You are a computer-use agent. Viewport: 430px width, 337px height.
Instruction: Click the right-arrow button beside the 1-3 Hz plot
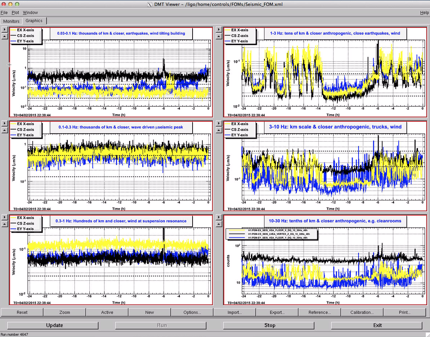[x=219, y=29]
